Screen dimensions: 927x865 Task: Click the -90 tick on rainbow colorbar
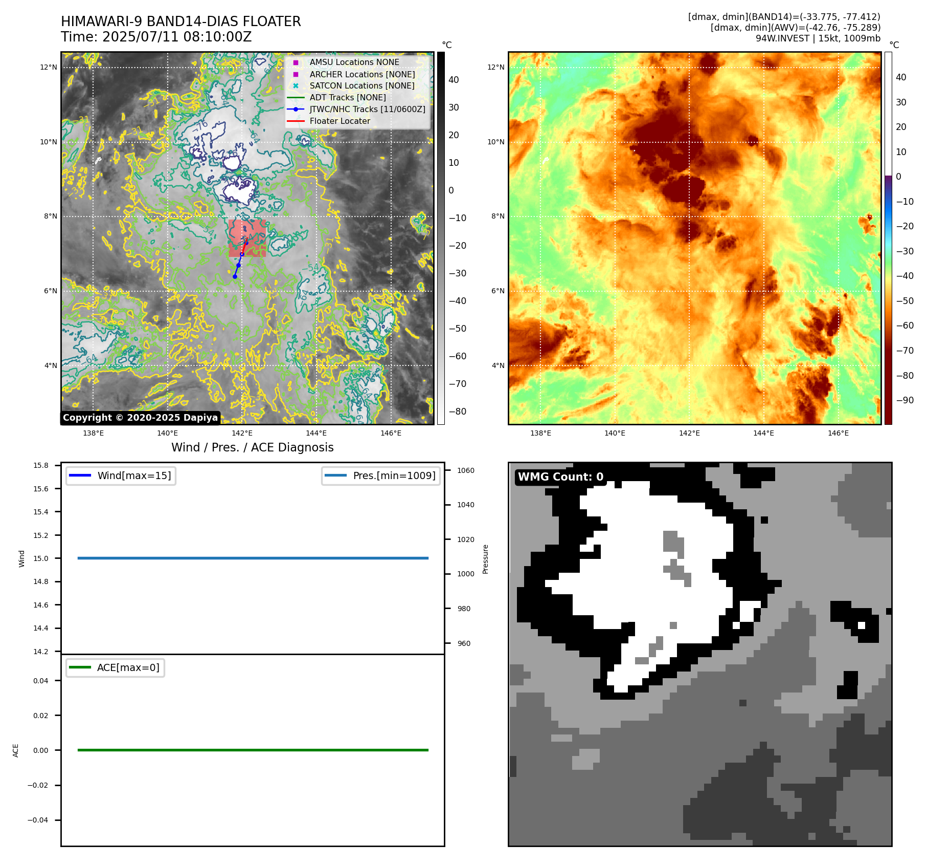(905, 400)
